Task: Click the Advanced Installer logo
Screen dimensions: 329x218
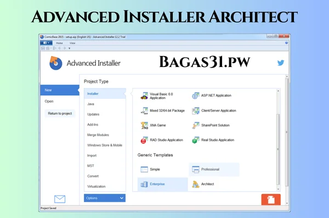Action: tap(56, 63)
